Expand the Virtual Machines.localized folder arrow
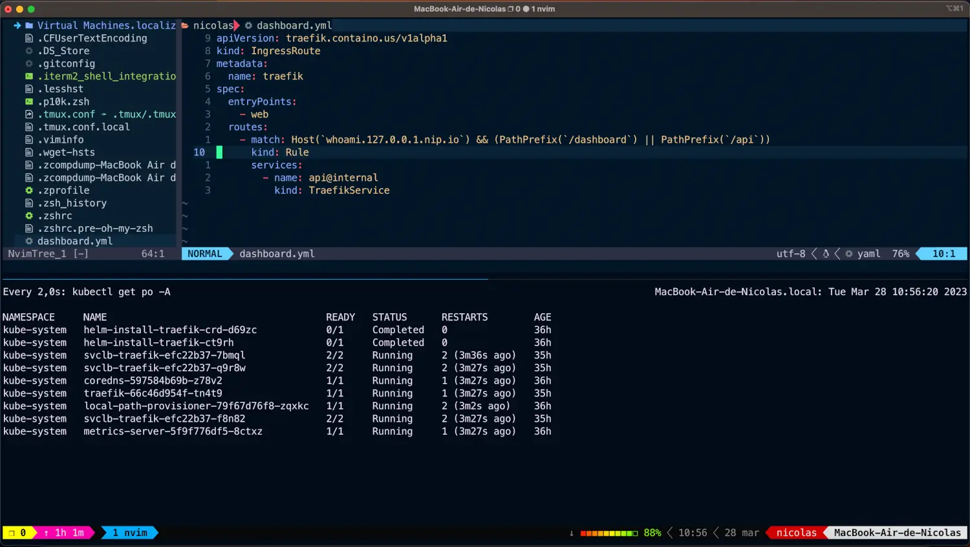 17,26
